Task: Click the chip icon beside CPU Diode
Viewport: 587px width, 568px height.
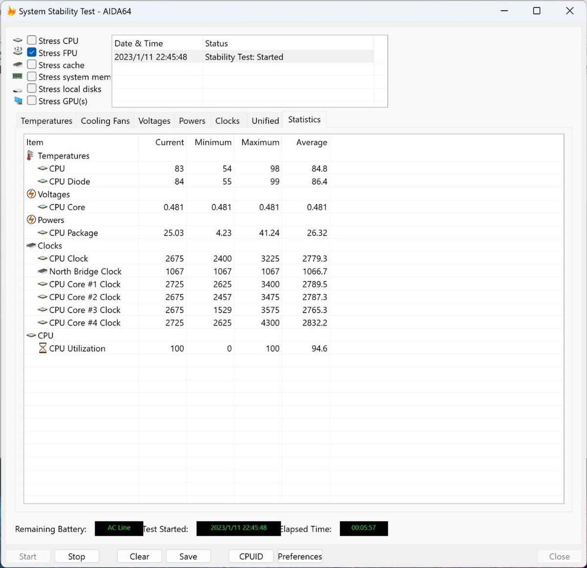Action: click(x=43, y=182)
